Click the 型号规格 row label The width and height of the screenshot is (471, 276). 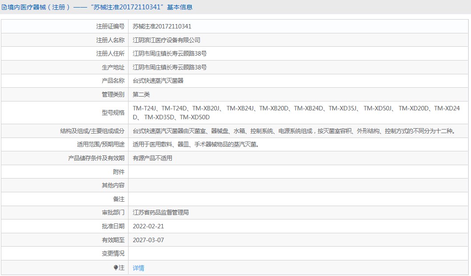point(113,113)
